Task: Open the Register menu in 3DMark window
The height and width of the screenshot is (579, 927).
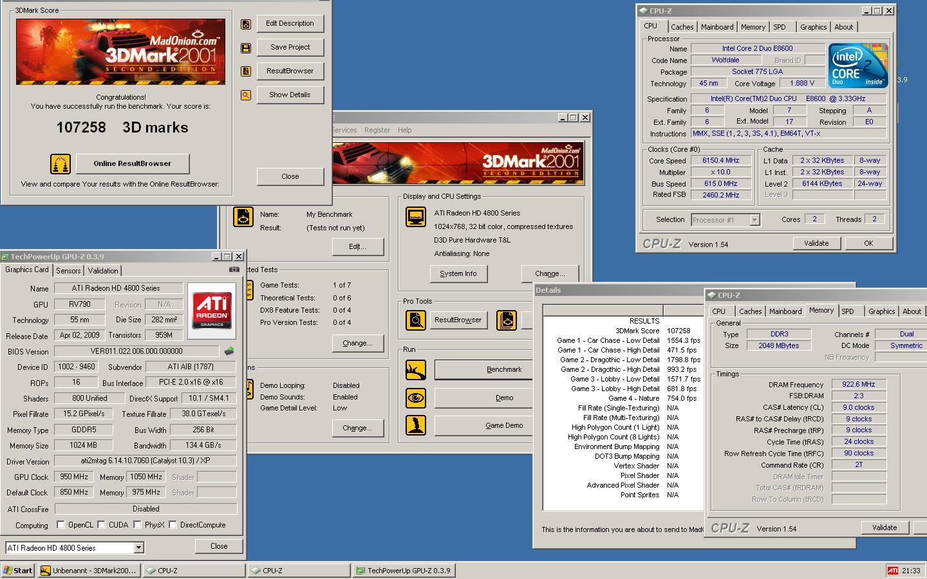Action: click(x=377, y=130)
